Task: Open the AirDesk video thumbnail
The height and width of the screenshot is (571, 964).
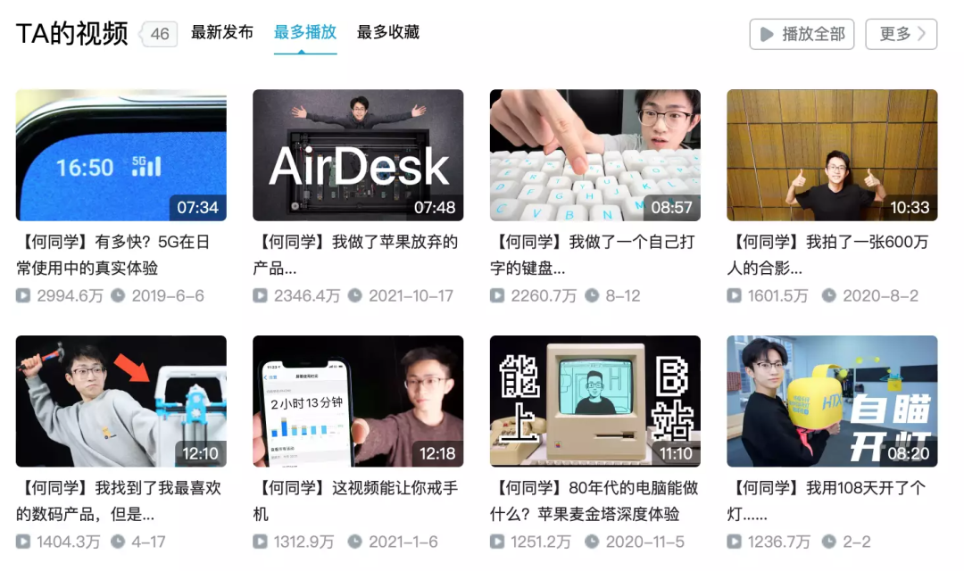Action: 358,155
